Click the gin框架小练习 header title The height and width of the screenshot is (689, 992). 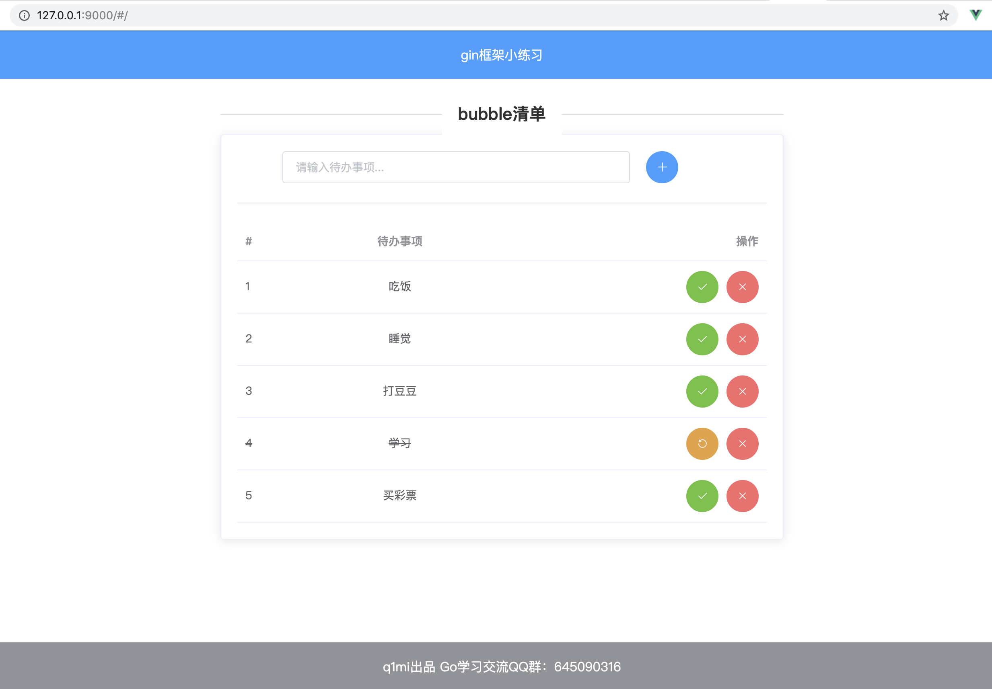coord(501,55)
